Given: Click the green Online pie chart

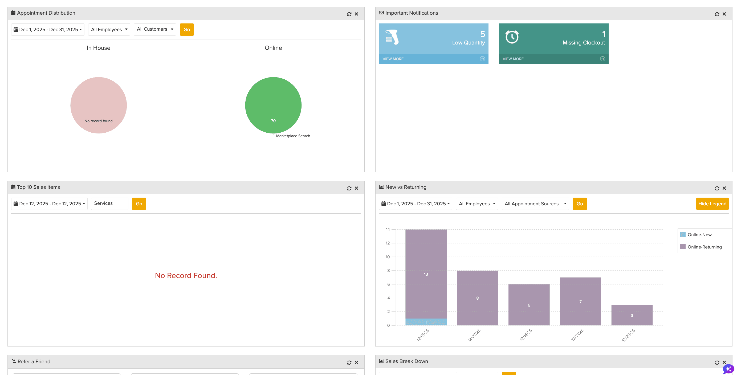Looking at the screenshot, I should (273, 105).
